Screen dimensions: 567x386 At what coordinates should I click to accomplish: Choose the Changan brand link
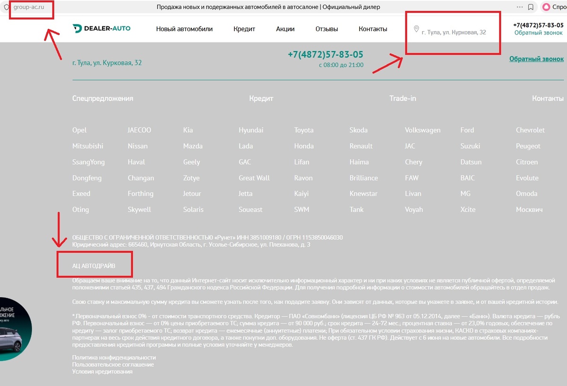(x=141, y=178)
